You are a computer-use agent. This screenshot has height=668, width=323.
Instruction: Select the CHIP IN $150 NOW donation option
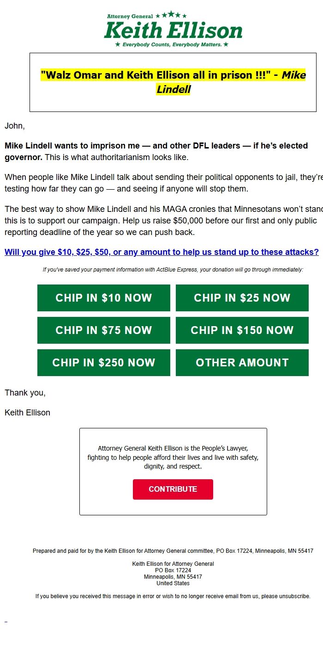[242, 330]
